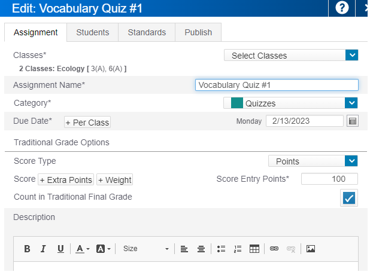The image size is (373, 278).
Task: Insert an image into the description
Action: (x=310, y=249)
